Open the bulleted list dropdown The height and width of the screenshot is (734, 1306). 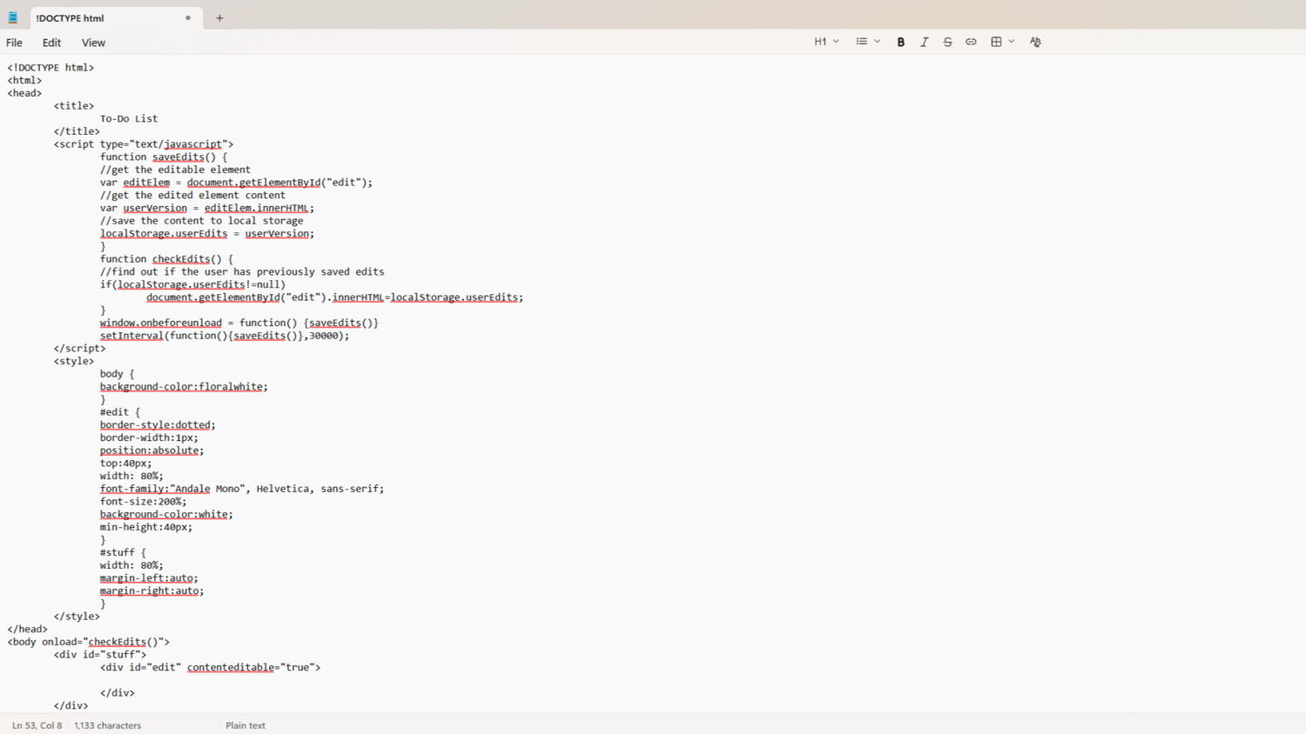(868, 42)
